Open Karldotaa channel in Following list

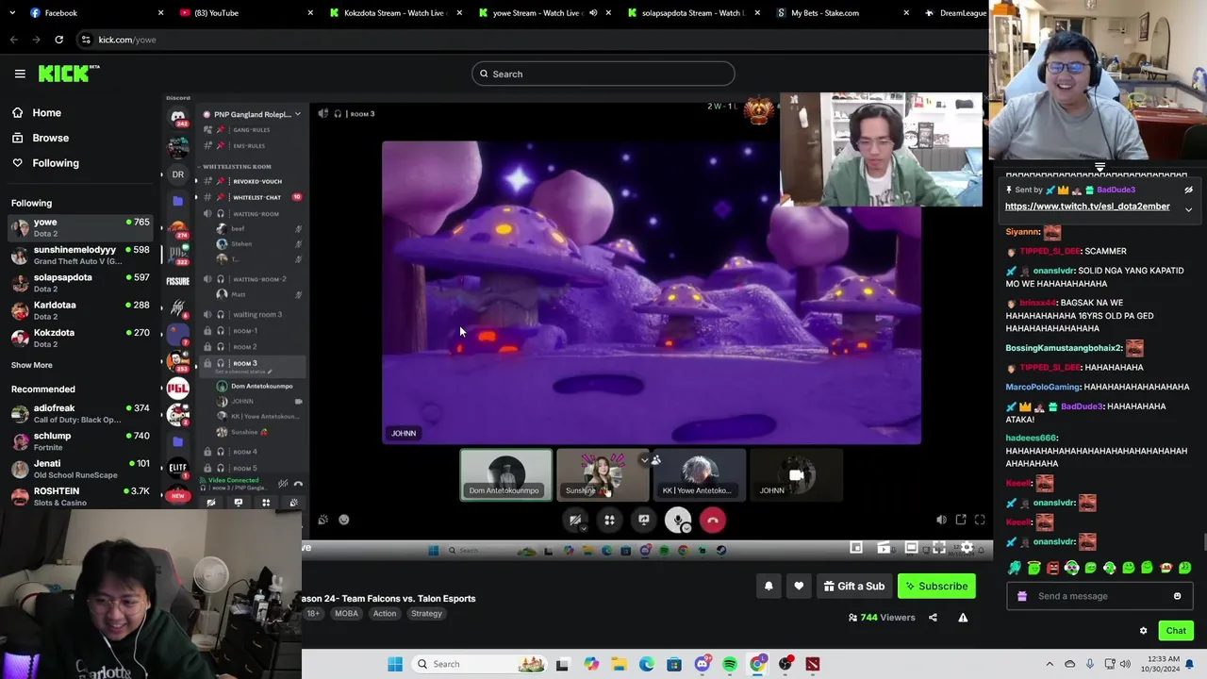[80, 310]
